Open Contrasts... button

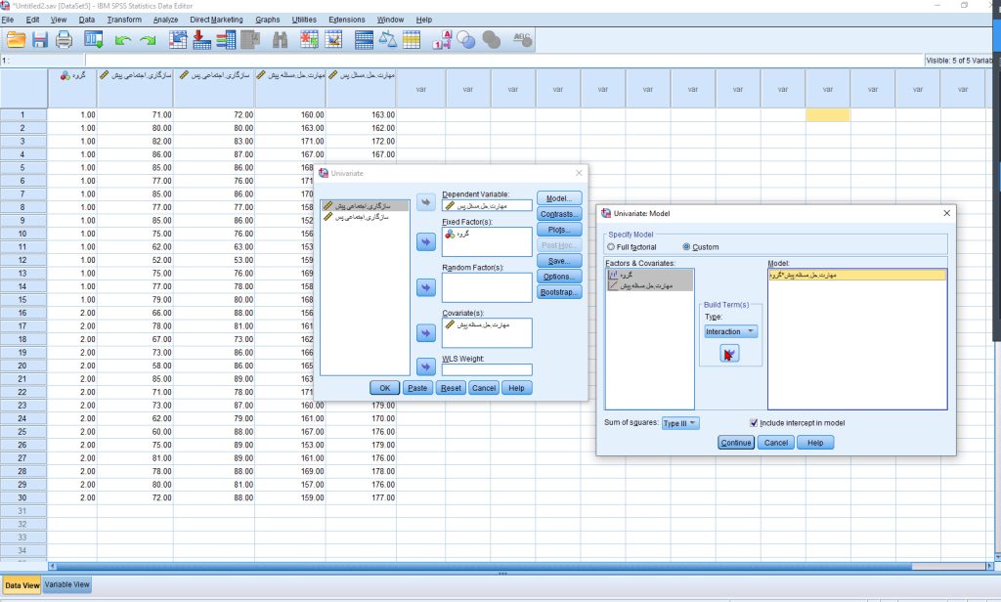[x=559, y=214]
